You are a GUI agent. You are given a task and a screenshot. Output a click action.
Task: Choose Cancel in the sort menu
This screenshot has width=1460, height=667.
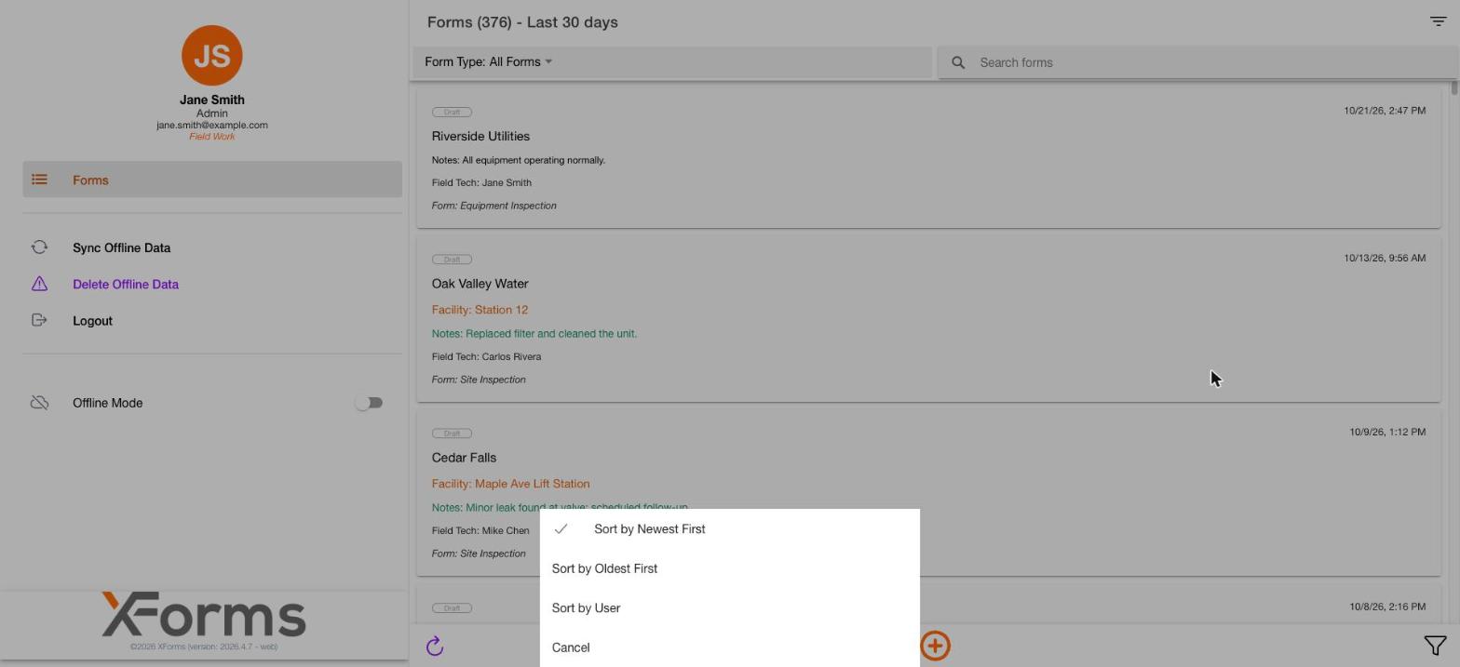click(x=729, y=647)
